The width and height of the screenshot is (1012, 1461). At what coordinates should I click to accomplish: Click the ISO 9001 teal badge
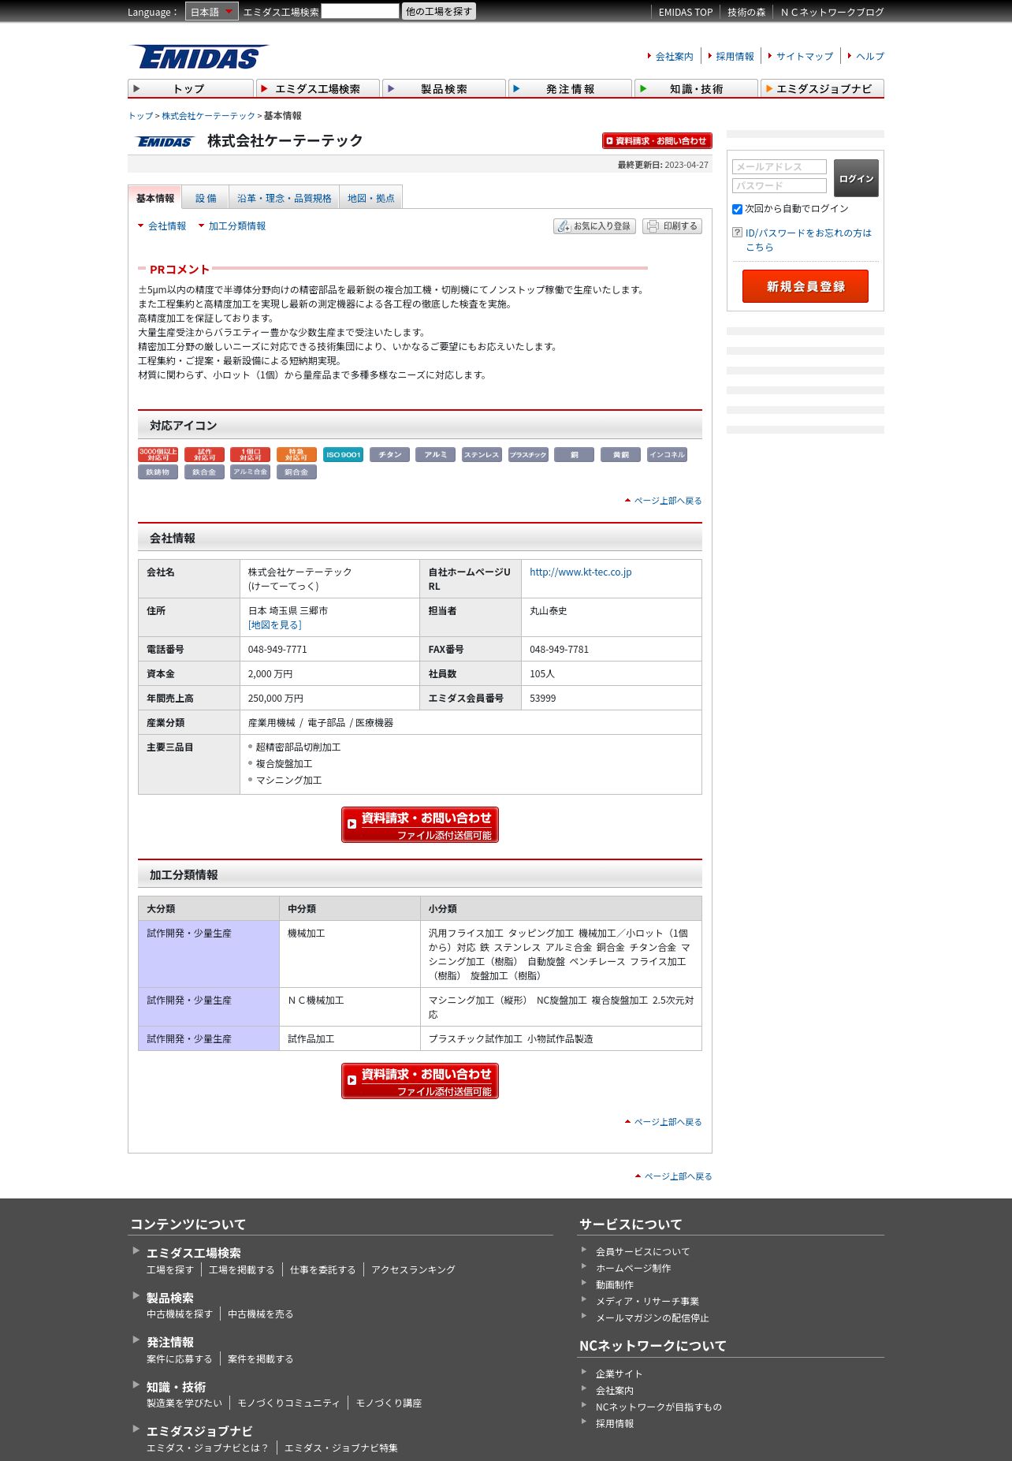point(343,455)
